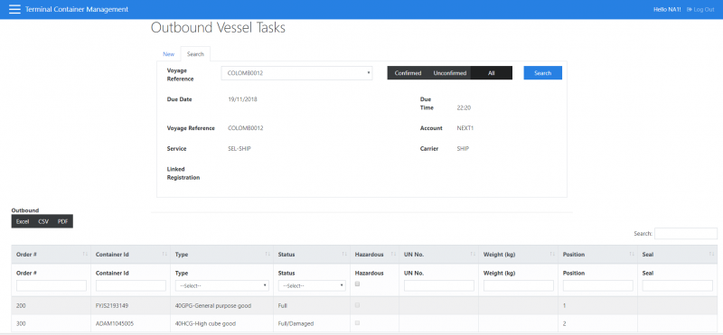
Task: Toggle the Hazardous filter checkbox
Action: click(x=357, y=284)
